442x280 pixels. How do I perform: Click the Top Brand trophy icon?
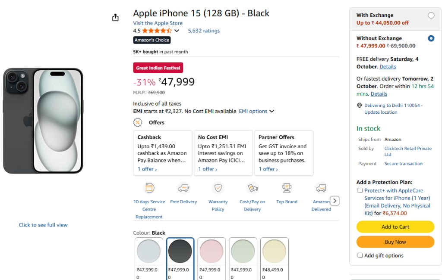pyautogui.click(x=287, y=188)
